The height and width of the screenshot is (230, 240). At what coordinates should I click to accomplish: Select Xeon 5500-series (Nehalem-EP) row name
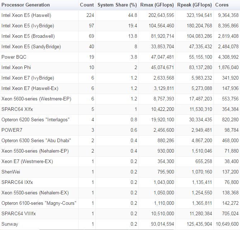tap(35, 151)
